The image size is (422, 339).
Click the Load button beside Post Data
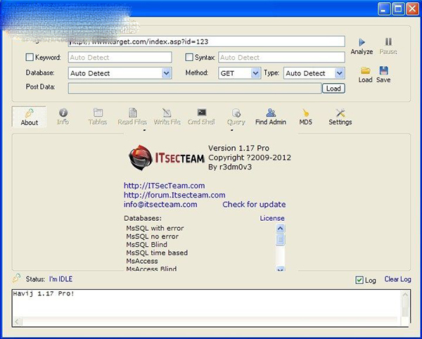(333, 89)
